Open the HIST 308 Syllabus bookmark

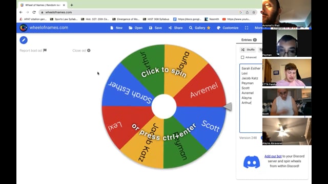coord(156,19)
